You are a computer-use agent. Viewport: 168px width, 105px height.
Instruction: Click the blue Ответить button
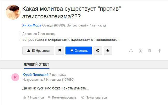click(79, 51)
